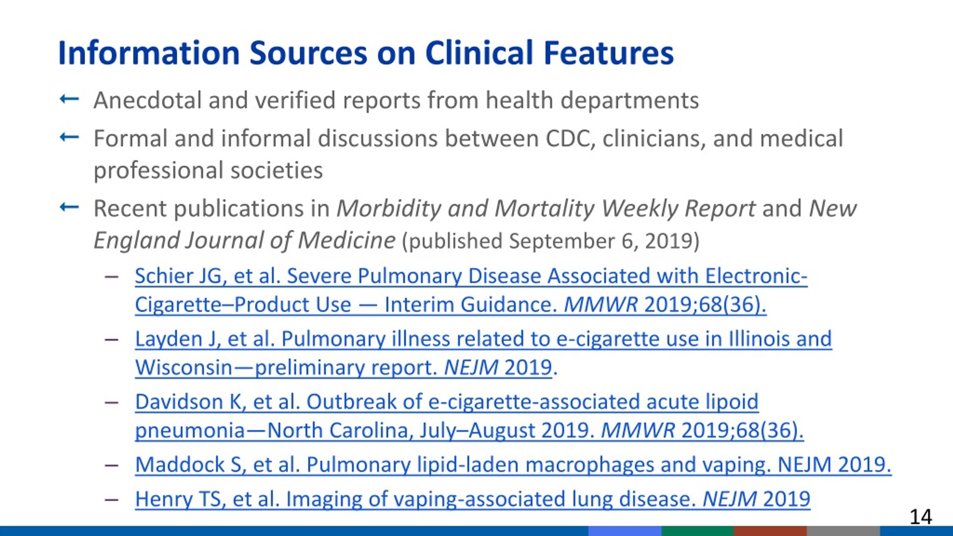Click the arrow bullet beside Recent publications
953x536 pixels.
click(69, 207)
